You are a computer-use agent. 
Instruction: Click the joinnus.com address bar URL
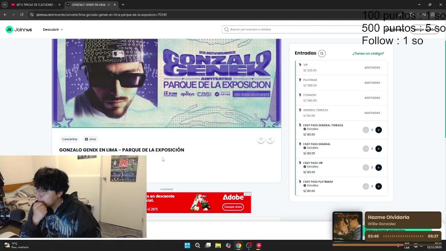pyautogui.click(x=101, y=15)
